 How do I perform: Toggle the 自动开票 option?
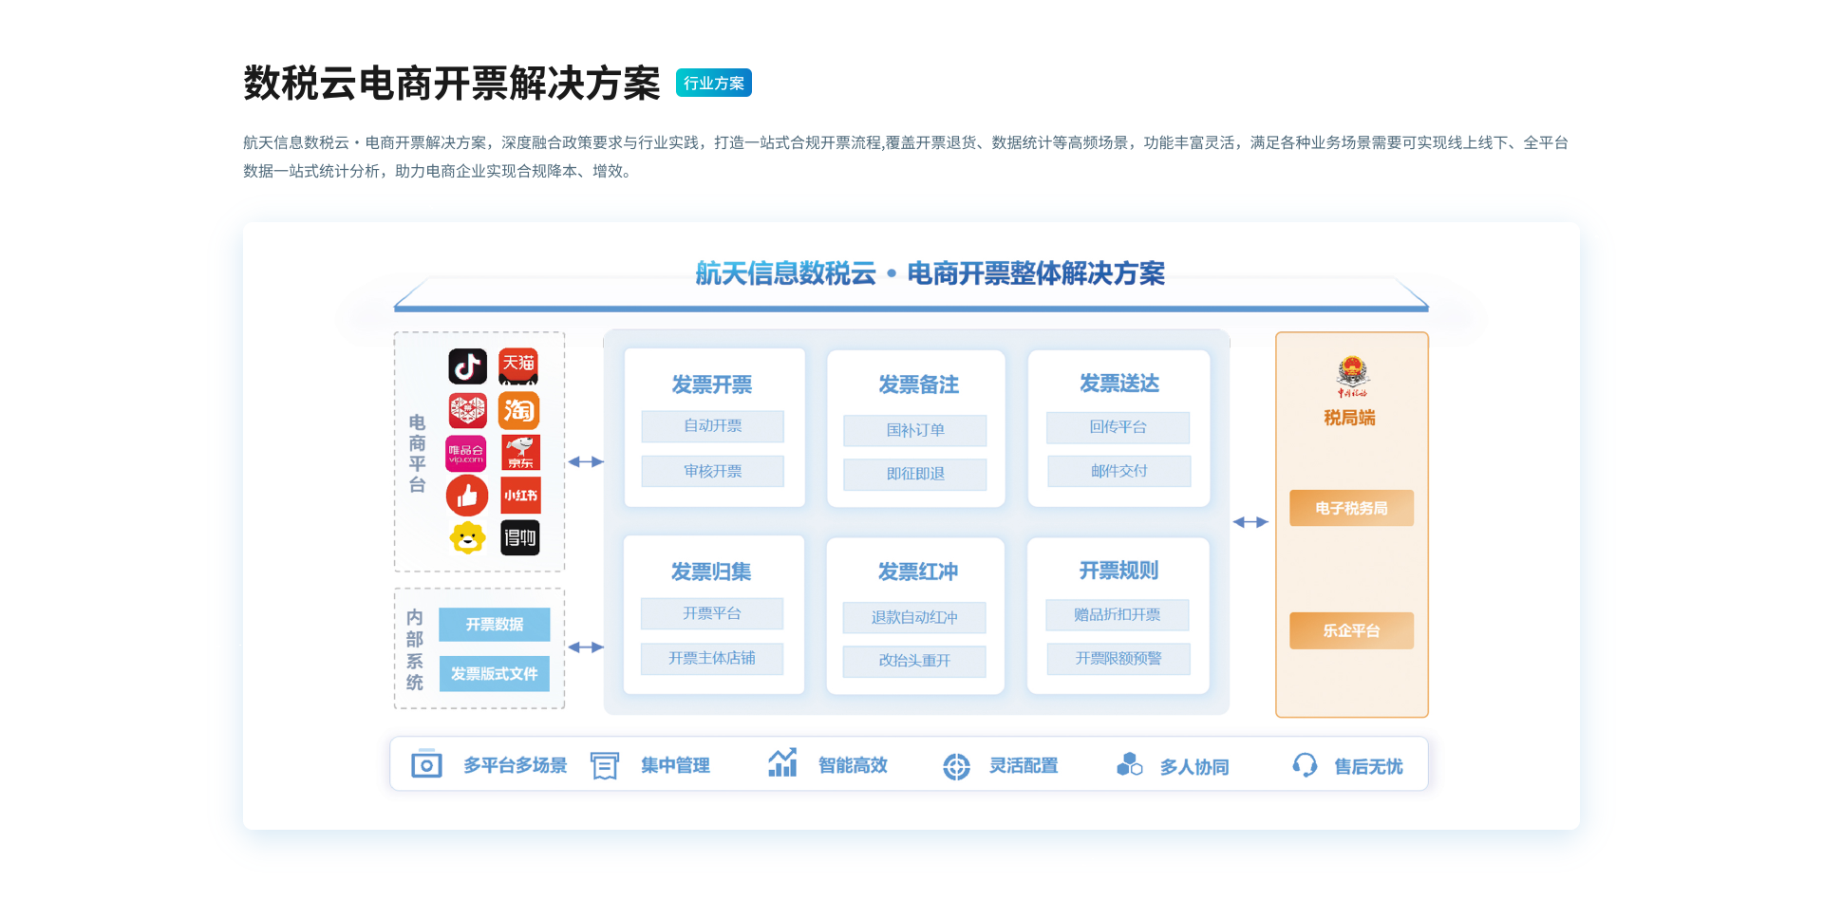click(x=713, y=426)
